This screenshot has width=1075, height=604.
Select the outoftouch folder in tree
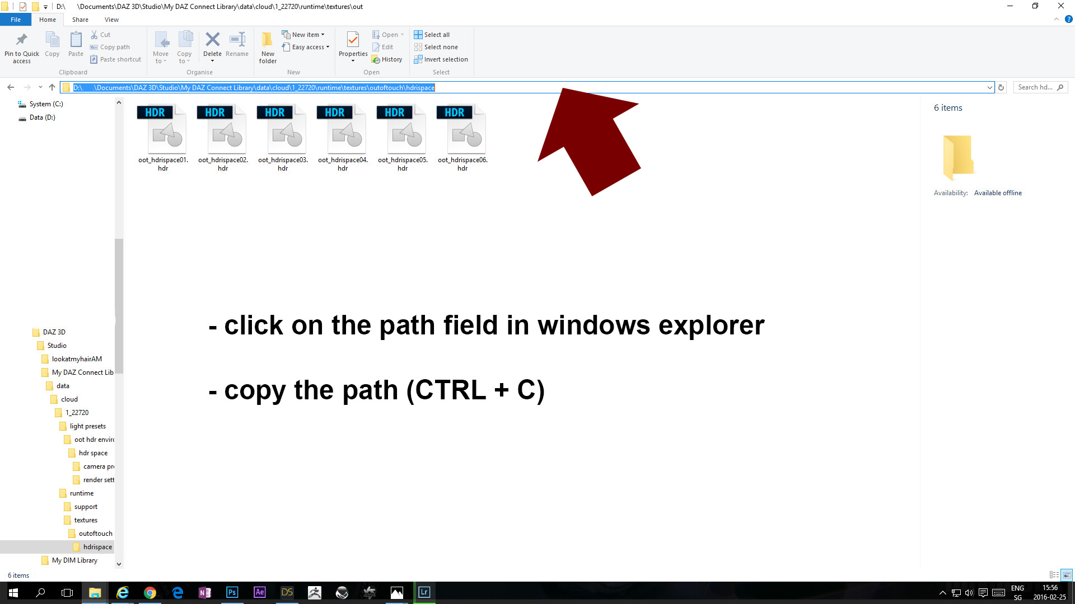95,534
